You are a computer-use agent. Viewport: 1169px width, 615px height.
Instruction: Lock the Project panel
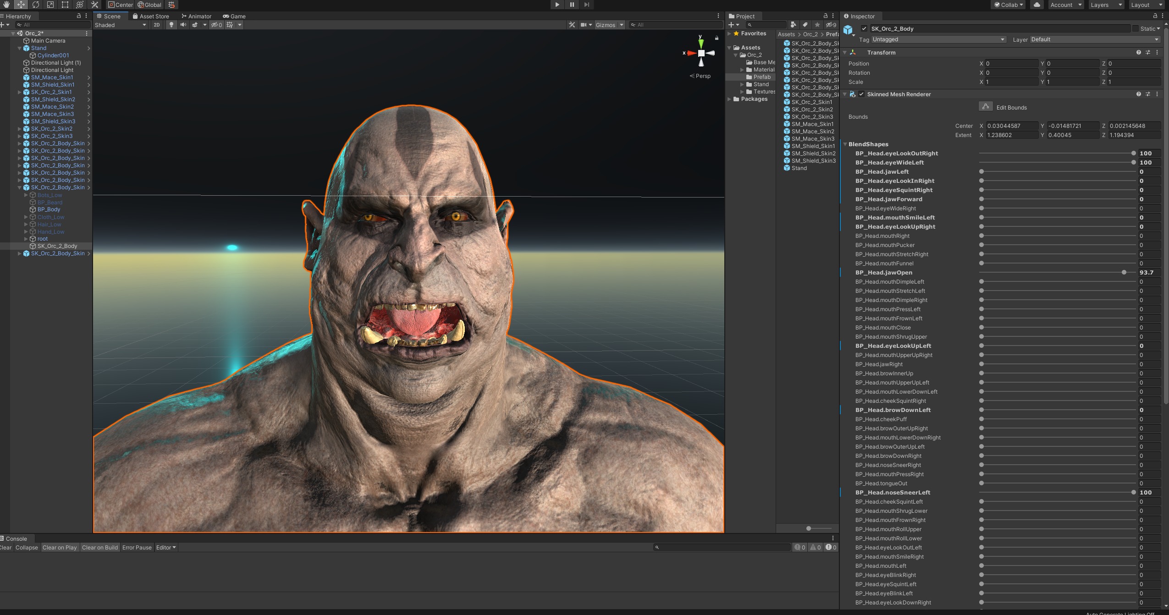[x=826, y=16]
